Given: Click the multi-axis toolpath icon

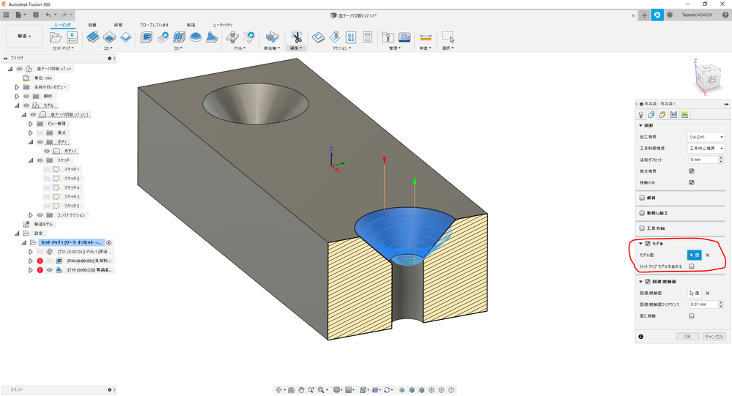Looking at the screenshot, I should coord(272,37).
